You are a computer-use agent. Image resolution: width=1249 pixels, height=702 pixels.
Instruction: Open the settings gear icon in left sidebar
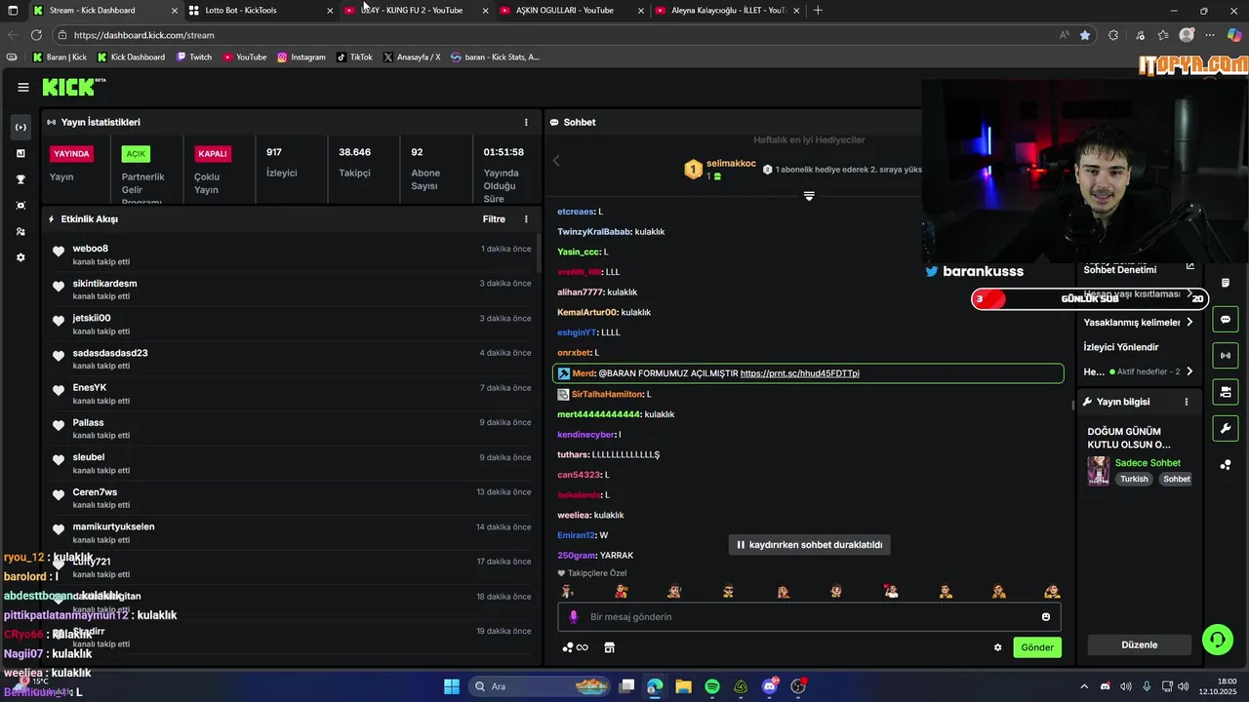coord(20,257)
